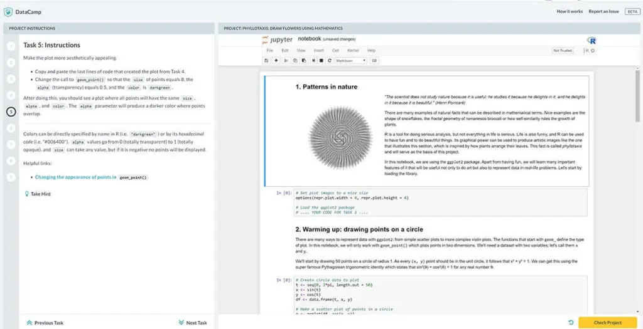The width and height of the screenshot is (643, 329).
Task: Go to task step 1 circle
Action: [x=11, y=46]
